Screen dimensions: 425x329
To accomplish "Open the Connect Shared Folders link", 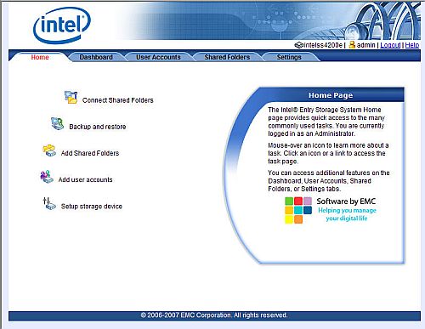I will pos(118,100).
